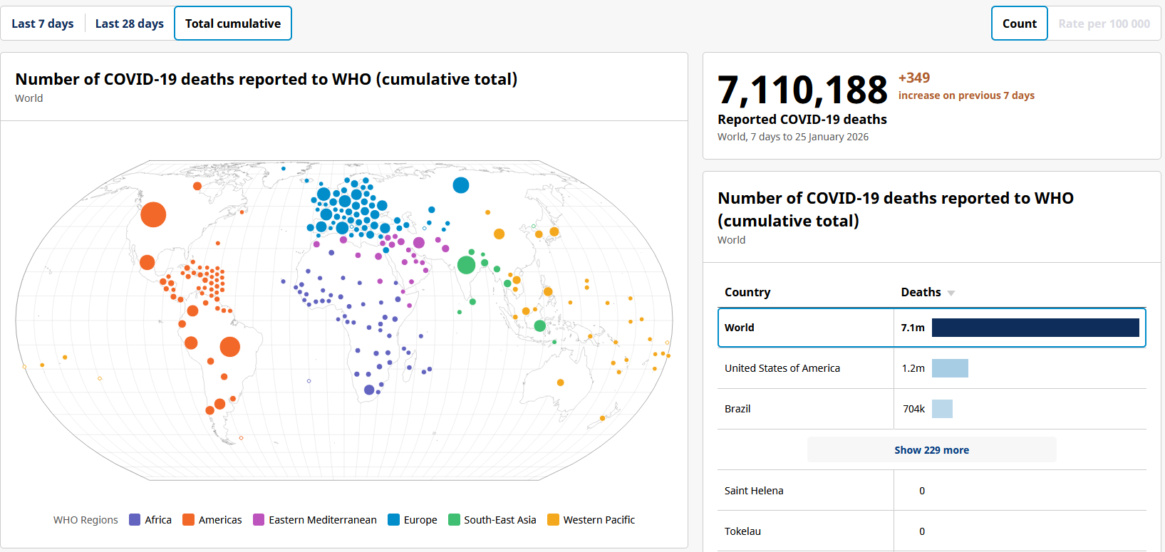1165x552 pixels.
Task: Select the Last 28 days tab
Action: pos(130,24)
